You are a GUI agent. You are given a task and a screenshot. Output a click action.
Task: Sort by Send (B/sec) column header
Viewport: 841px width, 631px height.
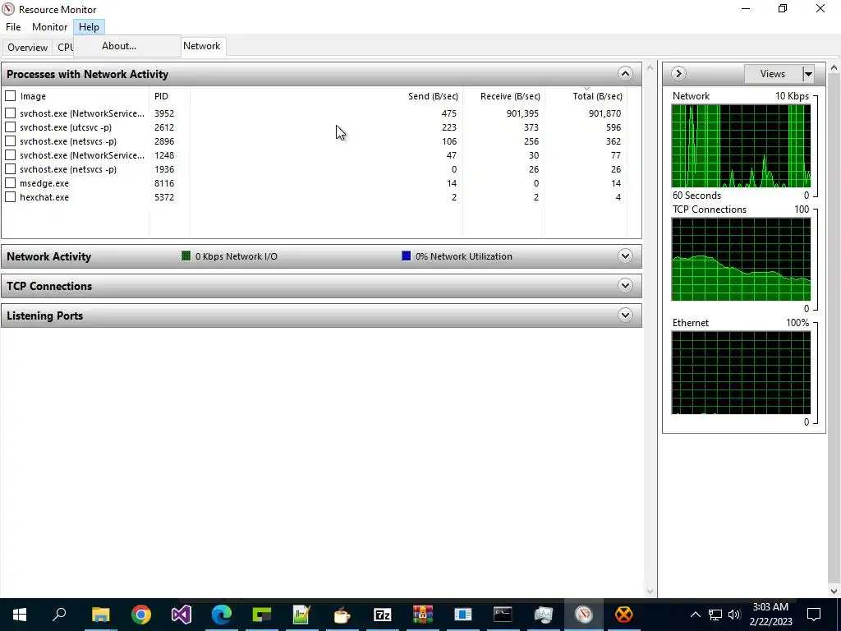point(433,96)
